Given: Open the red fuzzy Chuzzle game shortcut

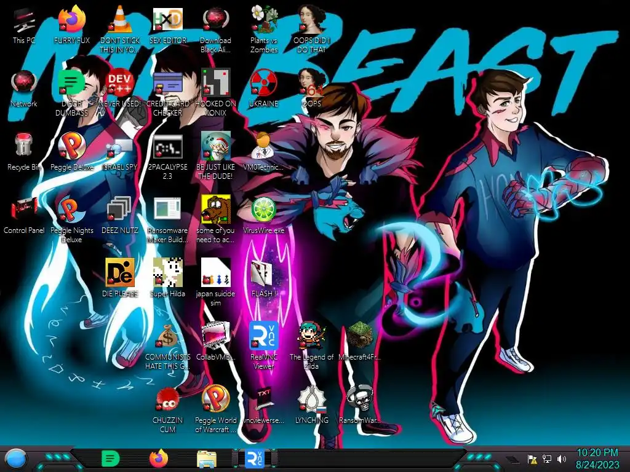Looking at the screenshot, I should coord(167,410).
